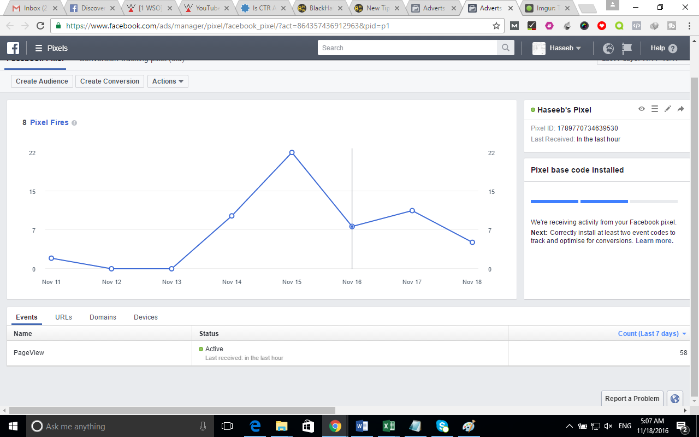This screenshot has height=437, width=699.
Task: Open the Domains tab
Action: (x=103, y=317)
